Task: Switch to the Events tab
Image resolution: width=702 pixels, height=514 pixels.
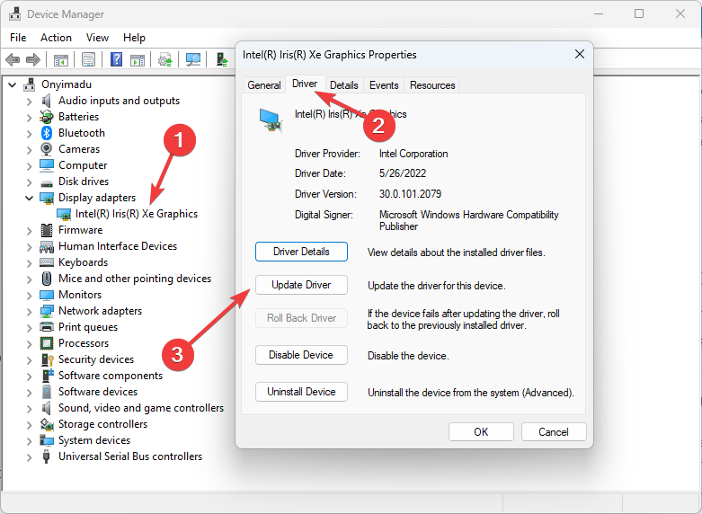Action: (x=384, y=85)
